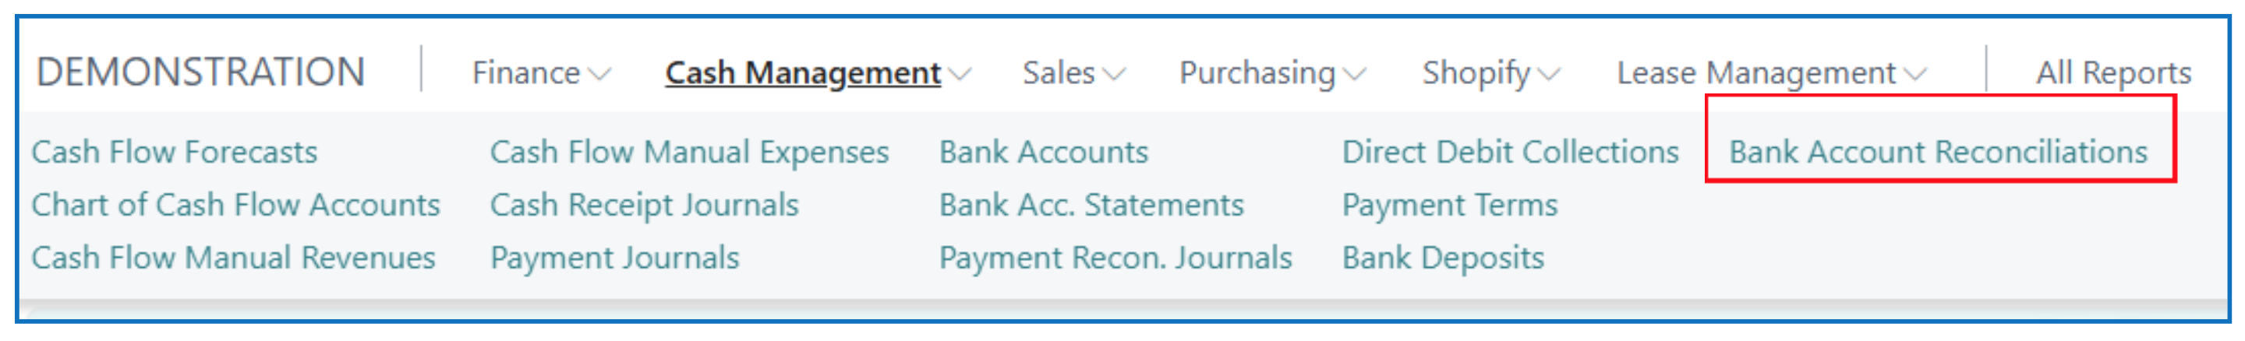Navigate to Cash Receipt Journals
The height and width of the screenshot is (341, 2245).
(x=644, y=206)
